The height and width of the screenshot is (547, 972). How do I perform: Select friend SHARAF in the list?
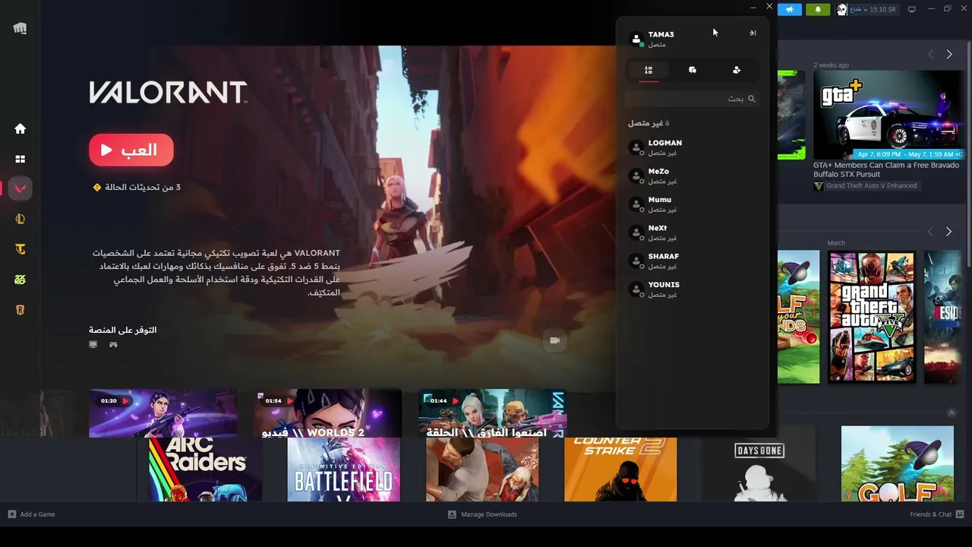pyautogui.click(x=692, y=261)
